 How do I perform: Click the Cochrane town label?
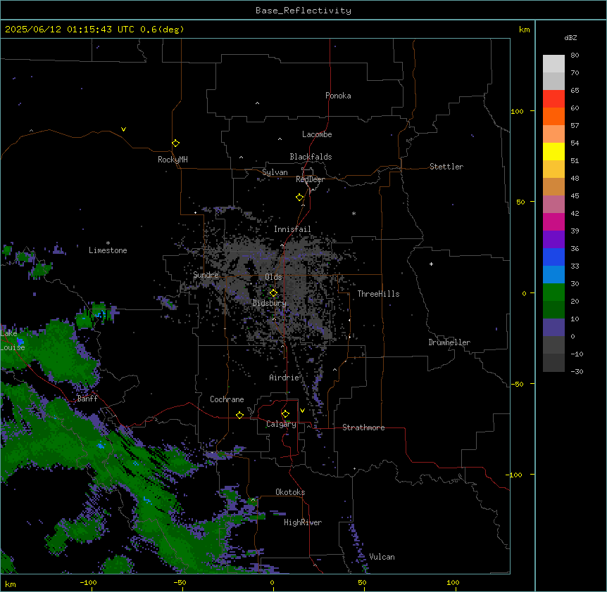pyautogui.click(x=227, y=399)
